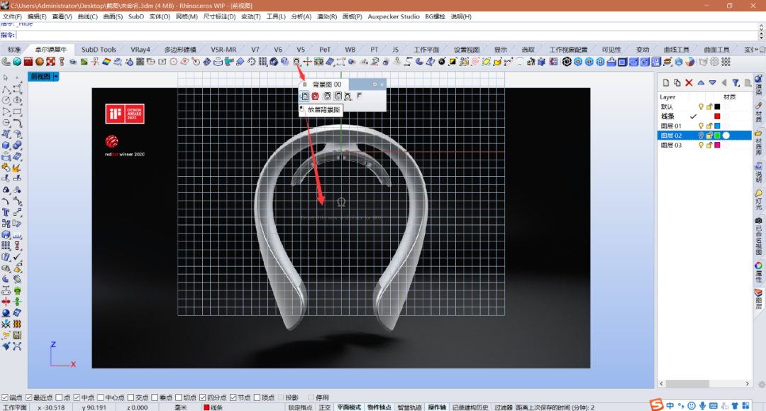766x411 pixels.
Task: Toggle 正交 mode in status bar
Action: tap(324, 407)
